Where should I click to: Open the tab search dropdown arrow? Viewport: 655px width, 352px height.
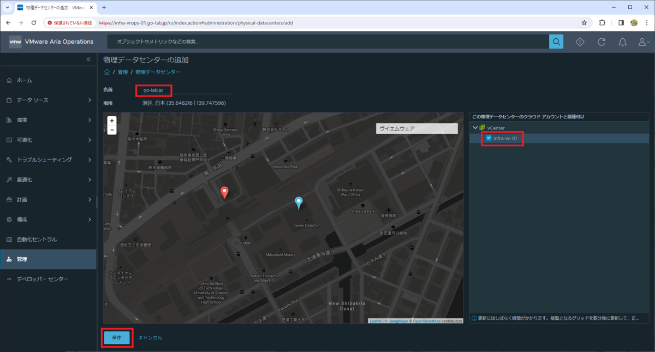7,8
